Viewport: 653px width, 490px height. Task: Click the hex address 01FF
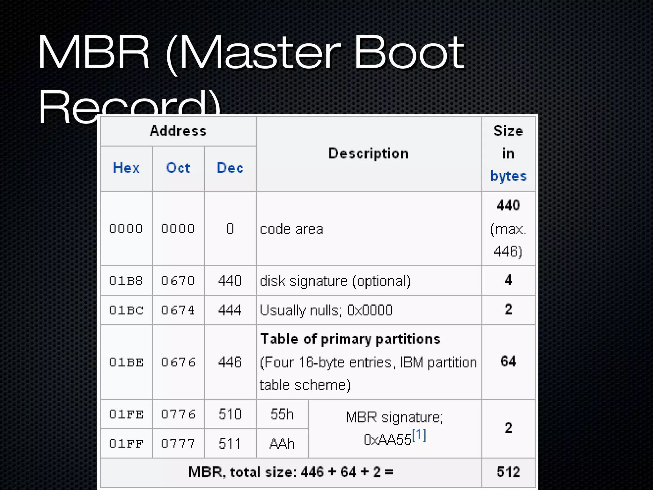(x=126, y=444)
